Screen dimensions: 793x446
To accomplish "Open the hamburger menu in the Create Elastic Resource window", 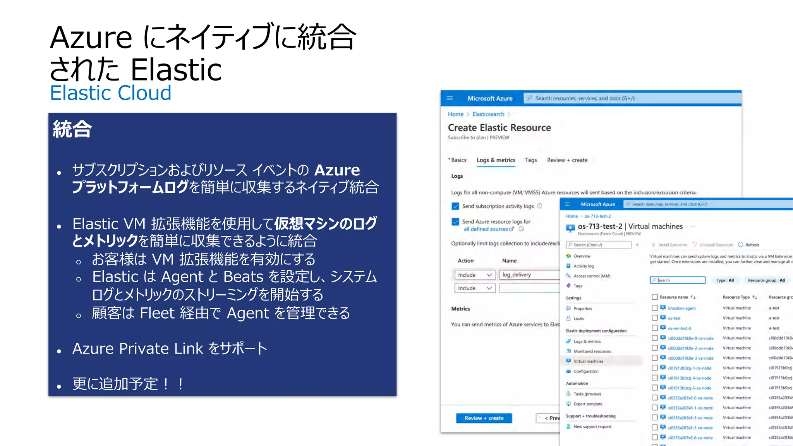I will (450, 98).
